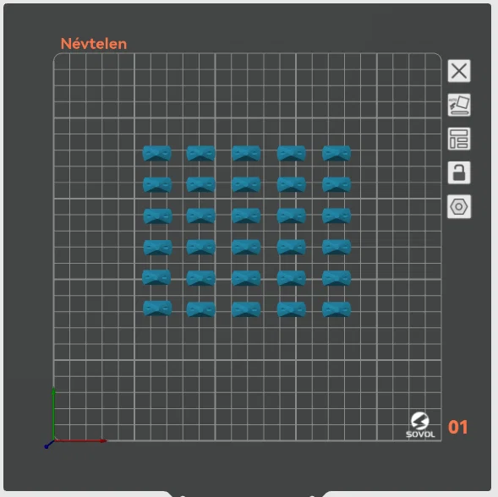
Task: Click the arrange objects layout icon
Action: [459, 139]
